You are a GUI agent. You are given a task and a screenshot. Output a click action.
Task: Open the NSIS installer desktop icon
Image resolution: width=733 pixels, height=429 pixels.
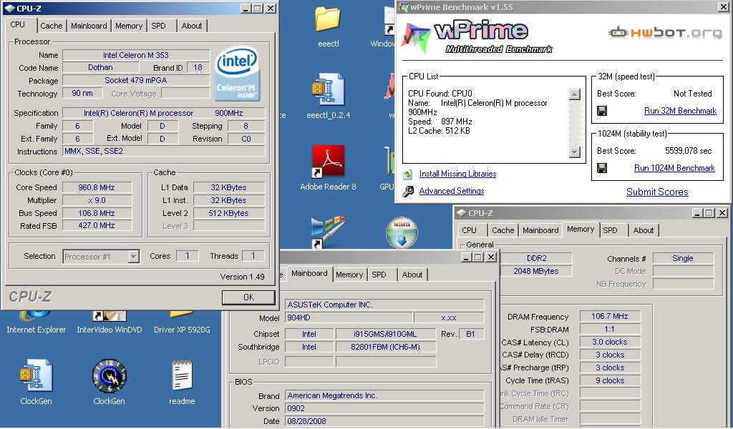pyautogui.click(x=402, y=232)
